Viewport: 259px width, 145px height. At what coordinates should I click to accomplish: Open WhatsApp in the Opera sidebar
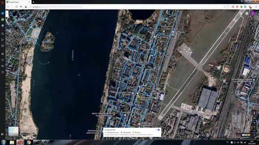tap(3, 20)
